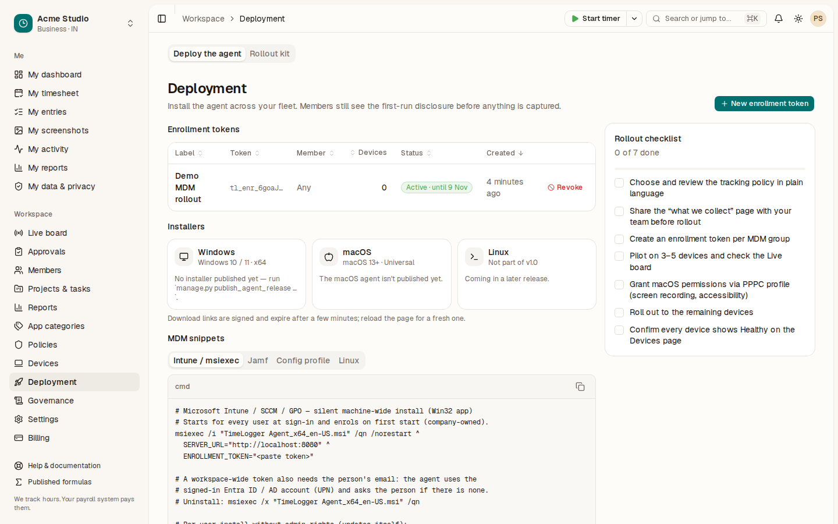Check 'Confirm every device shows Healthy'
This screenshot has height=524, width=838.
(x=619, y=330)
